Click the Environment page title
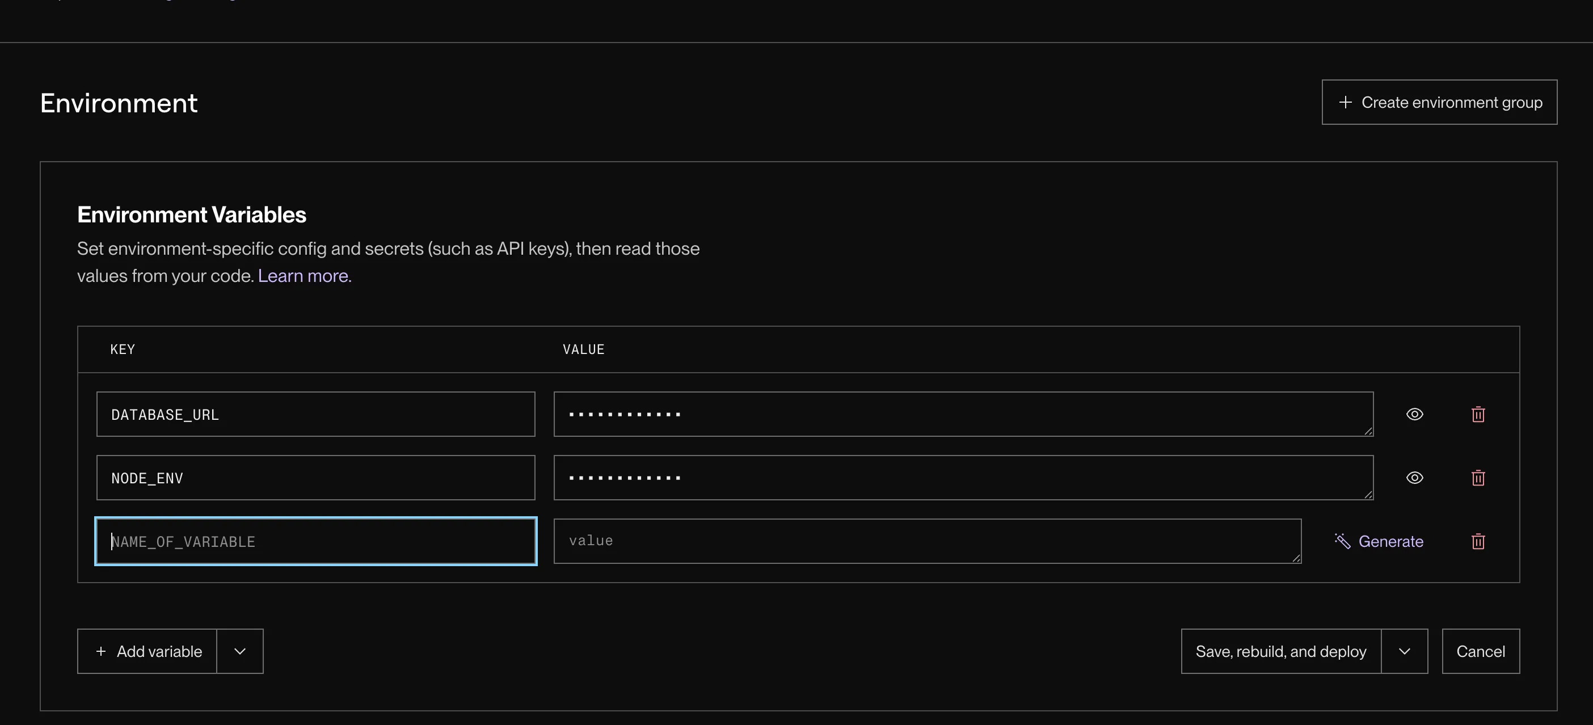The width and height of the screenshot is (1593, 725). [x=119, y=103]
